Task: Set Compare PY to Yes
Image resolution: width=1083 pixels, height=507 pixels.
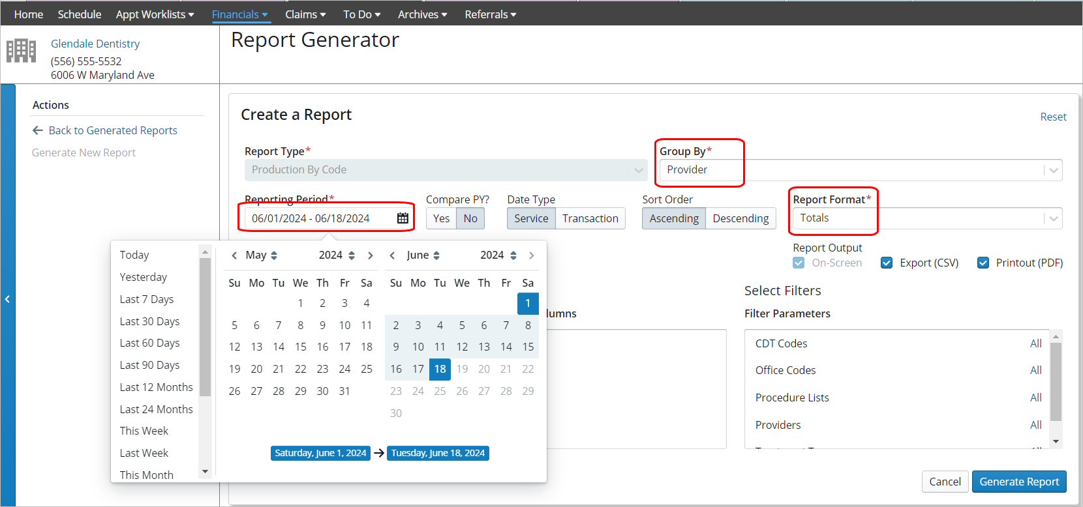Action: [441, 218]
